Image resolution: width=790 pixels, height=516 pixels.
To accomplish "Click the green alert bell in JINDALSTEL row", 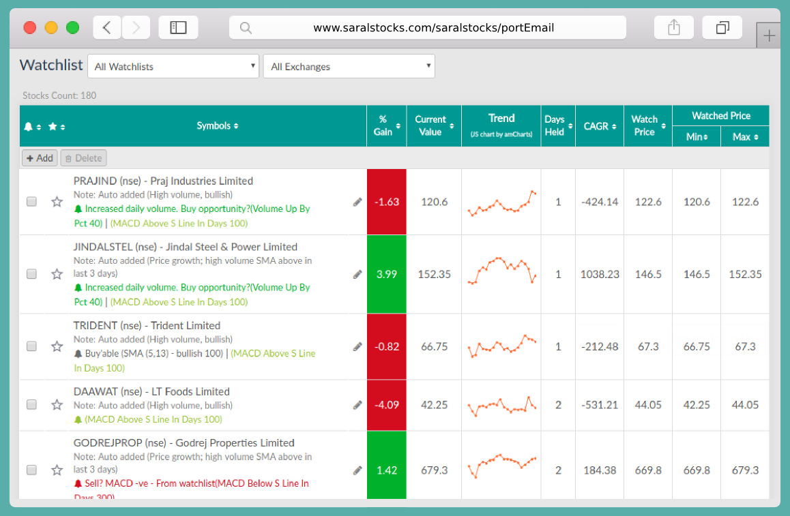I will click(x=78, y=288).
